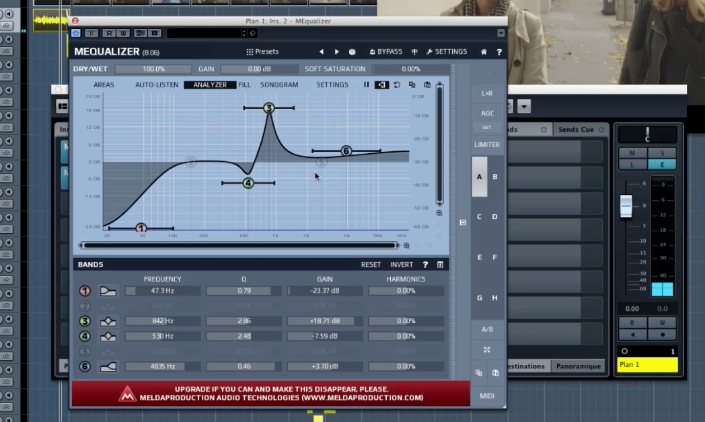Open the help question mark in MEqualizer header
This screenshot has width=705, height=422.
499,52
